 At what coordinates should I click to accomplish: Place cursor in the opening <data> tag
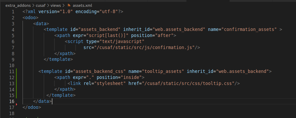41,24
